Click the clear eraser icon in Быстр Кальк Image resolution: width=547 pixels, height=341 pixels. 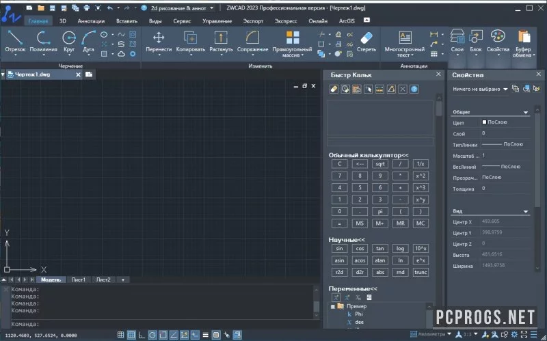click(x=334, y=90)
